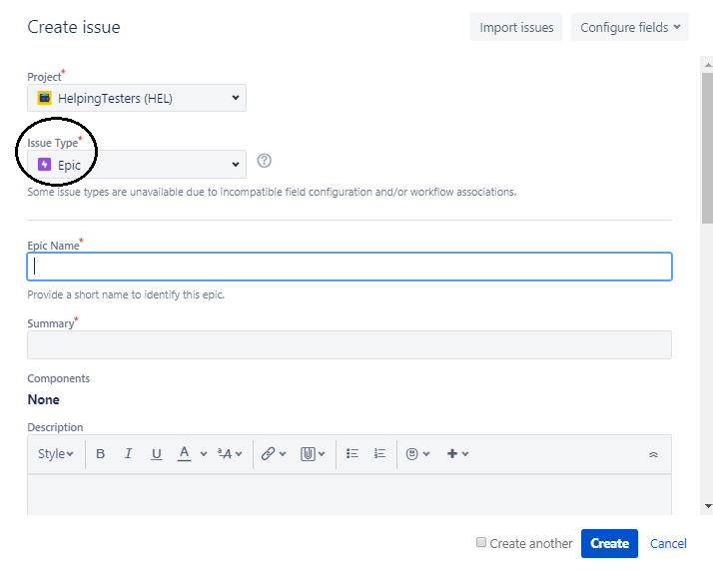Focus the Epic Name input field
This screenshot has width=713, height=571.
[x=350, y=267]
